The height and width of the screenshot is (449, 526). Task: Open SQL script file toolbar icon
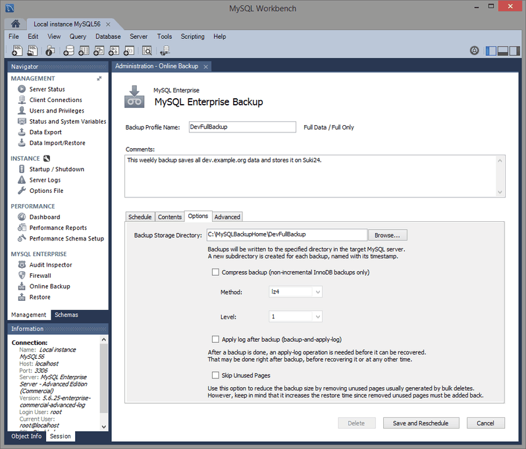click(x=32, y=50)
